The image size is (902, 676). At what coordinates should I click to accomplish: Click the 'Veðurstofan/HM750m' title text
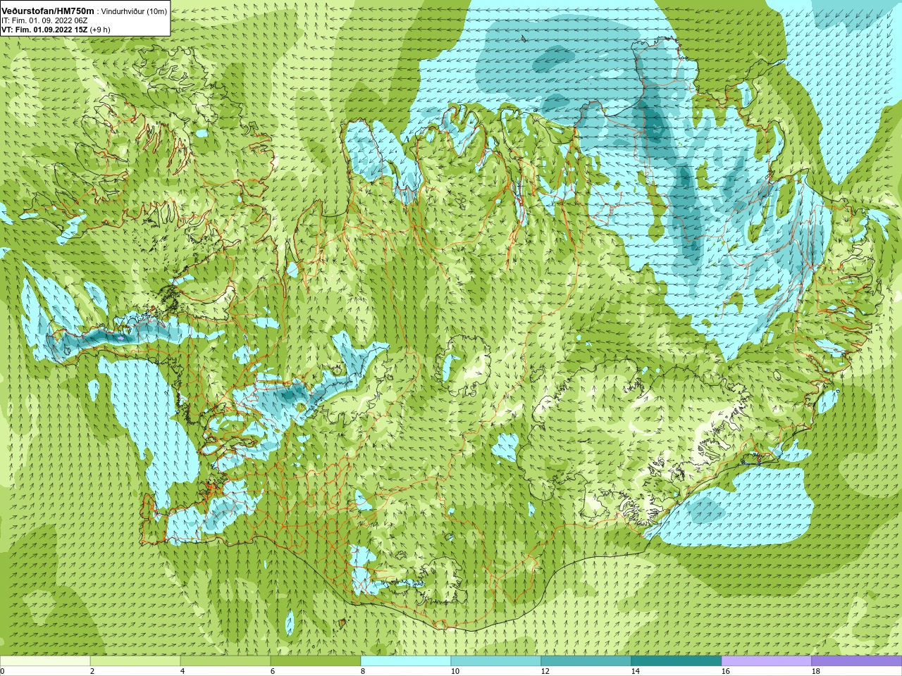[x=48, y=11]
